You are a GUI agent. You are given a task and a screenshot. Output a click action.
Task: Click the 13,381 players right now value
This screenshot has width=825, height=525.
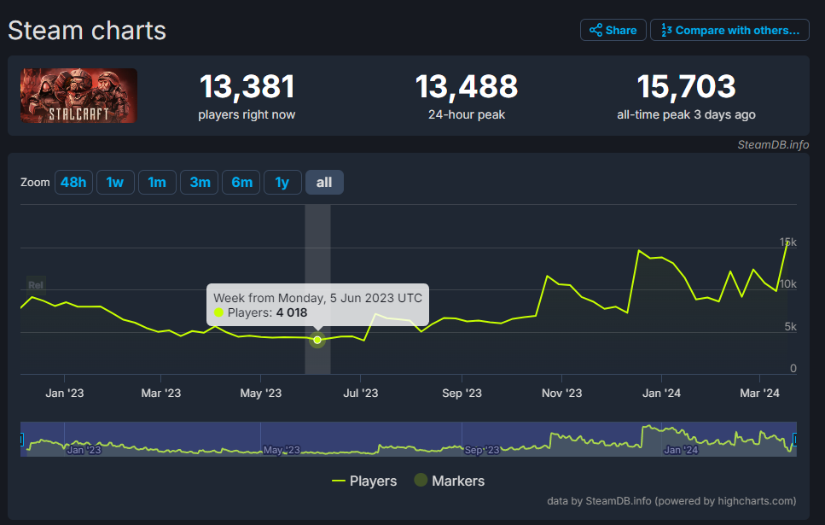coord(247,86)
